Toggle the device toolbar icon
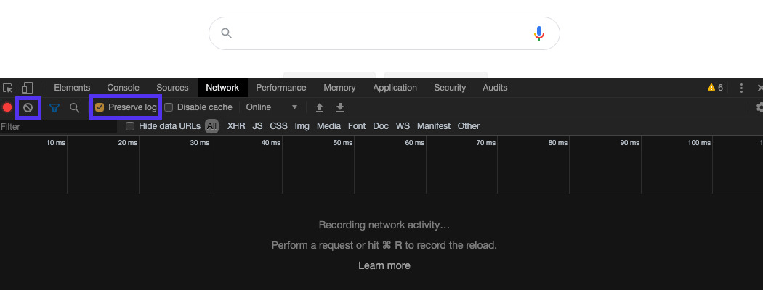Viewport: 763px width, 290px height. tap(27, 88)
